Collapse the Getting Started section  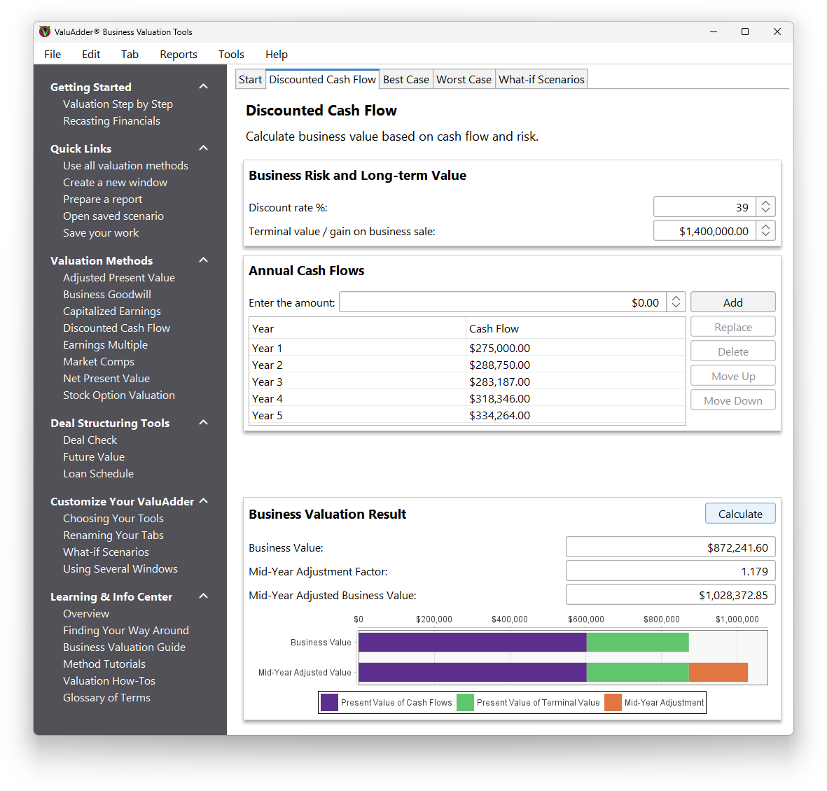pyautogui.click(x=203, y=86)
